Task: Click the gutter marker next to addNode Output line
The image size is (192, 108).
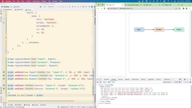Action: (x=4, y=79)
